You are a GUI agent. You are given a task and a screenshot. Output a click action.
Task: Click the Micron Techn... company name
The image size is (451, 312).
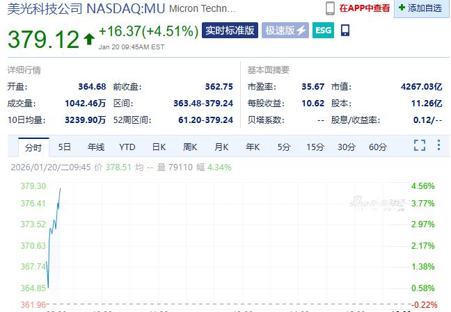click(x=203, y=8)
